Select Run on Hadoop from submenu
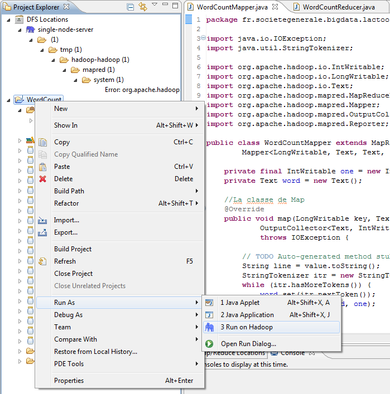Viewport: 390px width, 394px height. 246,327
